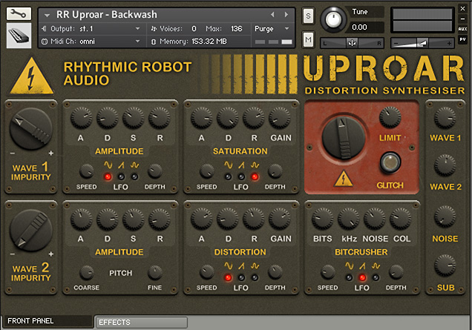
Task: Select sine wave LED on Distortion LFO
Action: coord(228,277)
